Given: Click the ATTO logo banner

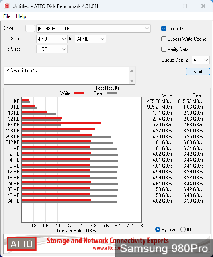Looking at the screenshot, I should pos(22,244).
